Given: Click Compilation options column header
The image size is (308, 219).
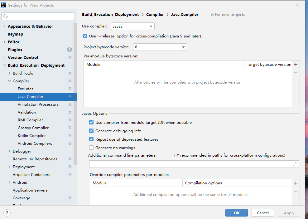Looking at the screenshot, I should (x=237, y=183).
